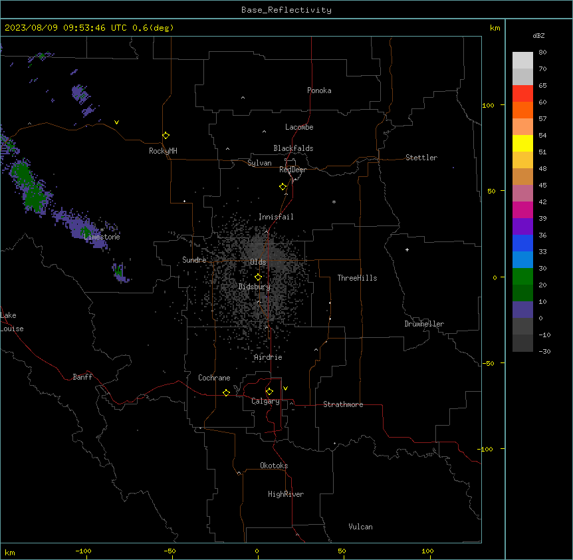573x560 pixels.
Task: Click the Vulcan town label
Action: [x=361, y=527]
